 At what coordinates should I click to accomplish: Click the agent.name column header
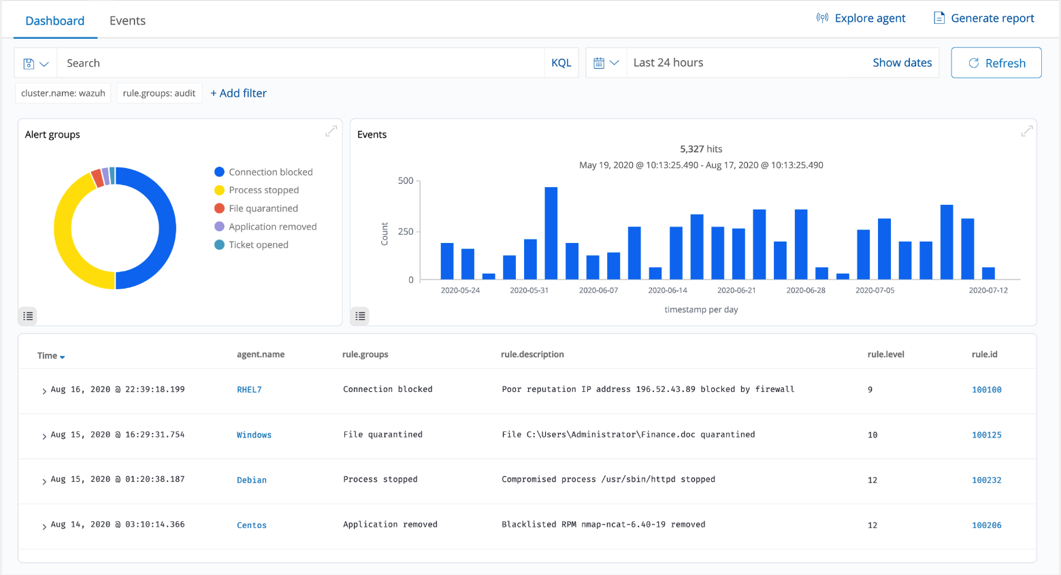click(261, 355)
